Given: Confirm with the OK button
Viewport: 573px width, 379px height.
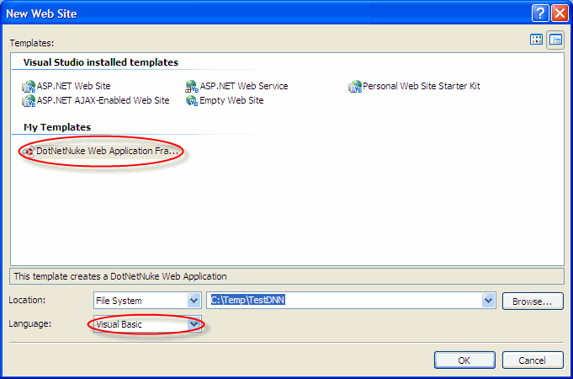Looking at the screenshot, I should point(464,360).
